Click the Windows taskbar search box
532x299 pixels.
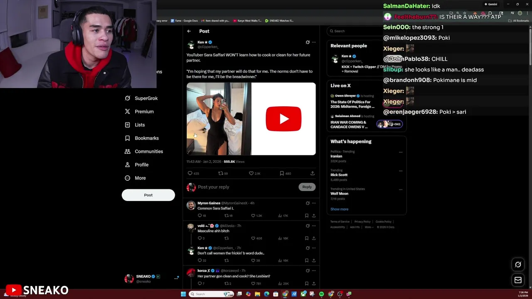(211, 294)
